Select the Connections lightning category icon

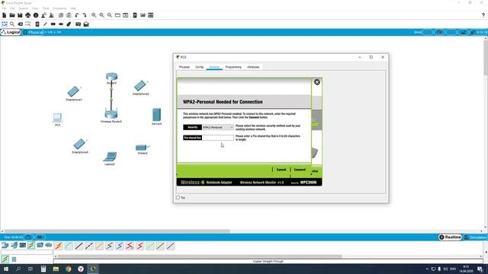click(31, 245)
